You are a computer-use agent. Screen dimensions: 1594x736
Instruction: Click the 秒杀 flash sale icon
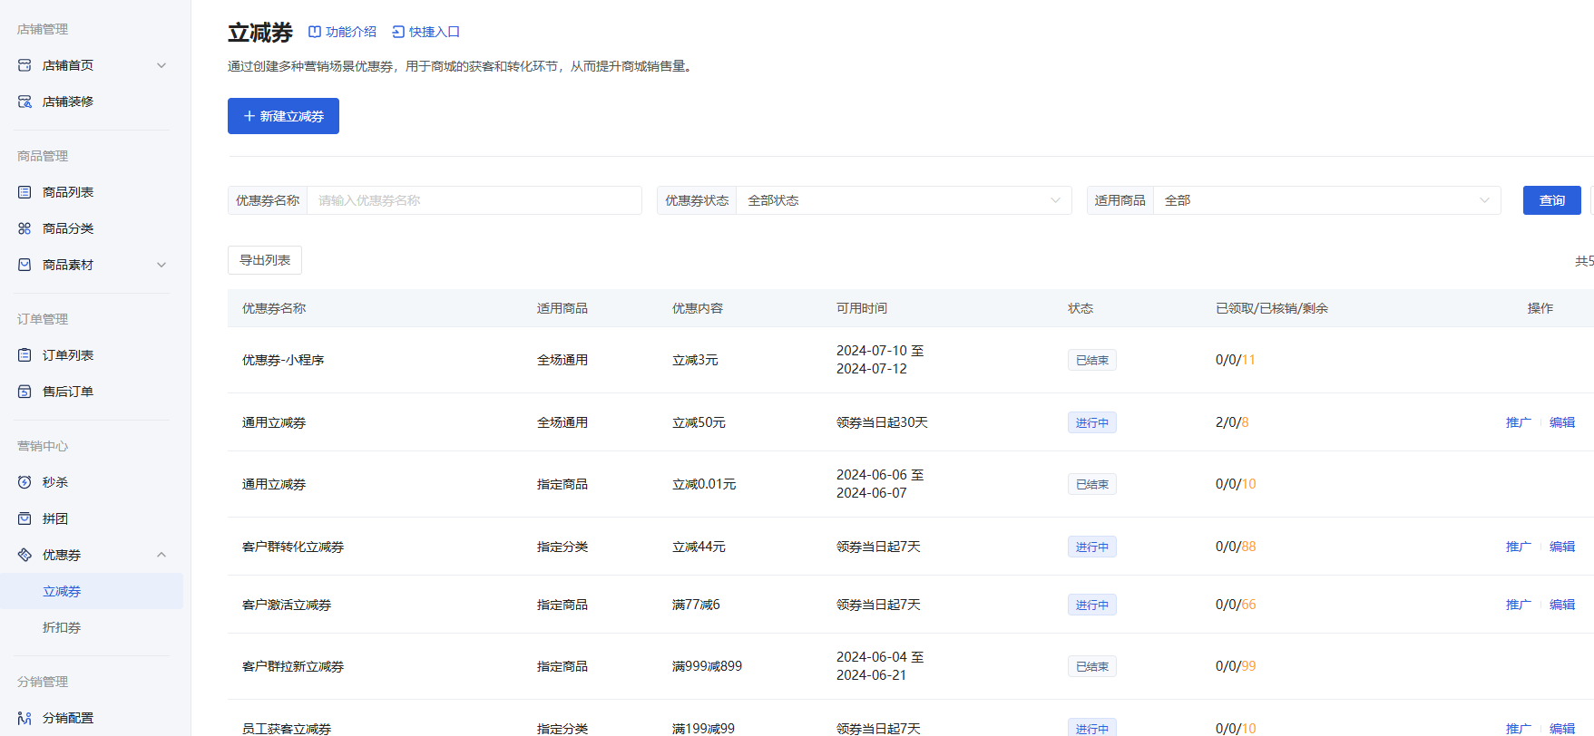click(x=24, y=482)
